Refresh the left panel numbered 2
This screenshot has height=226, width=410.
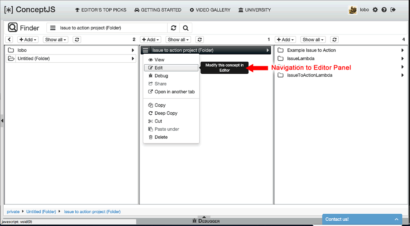[77, 40]
